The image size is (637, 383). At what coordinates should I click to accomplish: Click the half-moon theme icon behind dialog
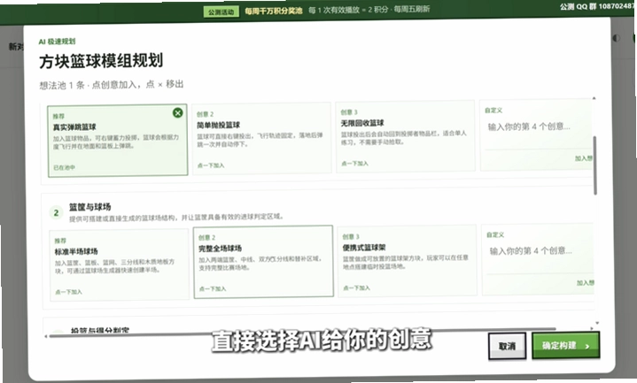617,38
